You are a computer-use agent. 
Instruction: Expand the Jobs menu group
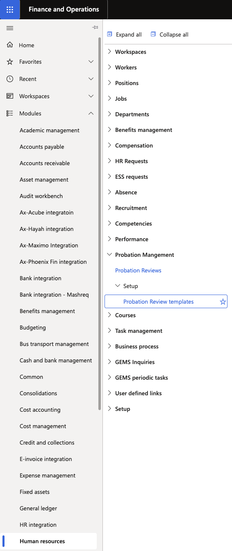point(109,99)
